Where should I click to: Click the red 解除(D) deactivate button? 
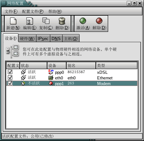pyautogui.click(x=99, y=21)
